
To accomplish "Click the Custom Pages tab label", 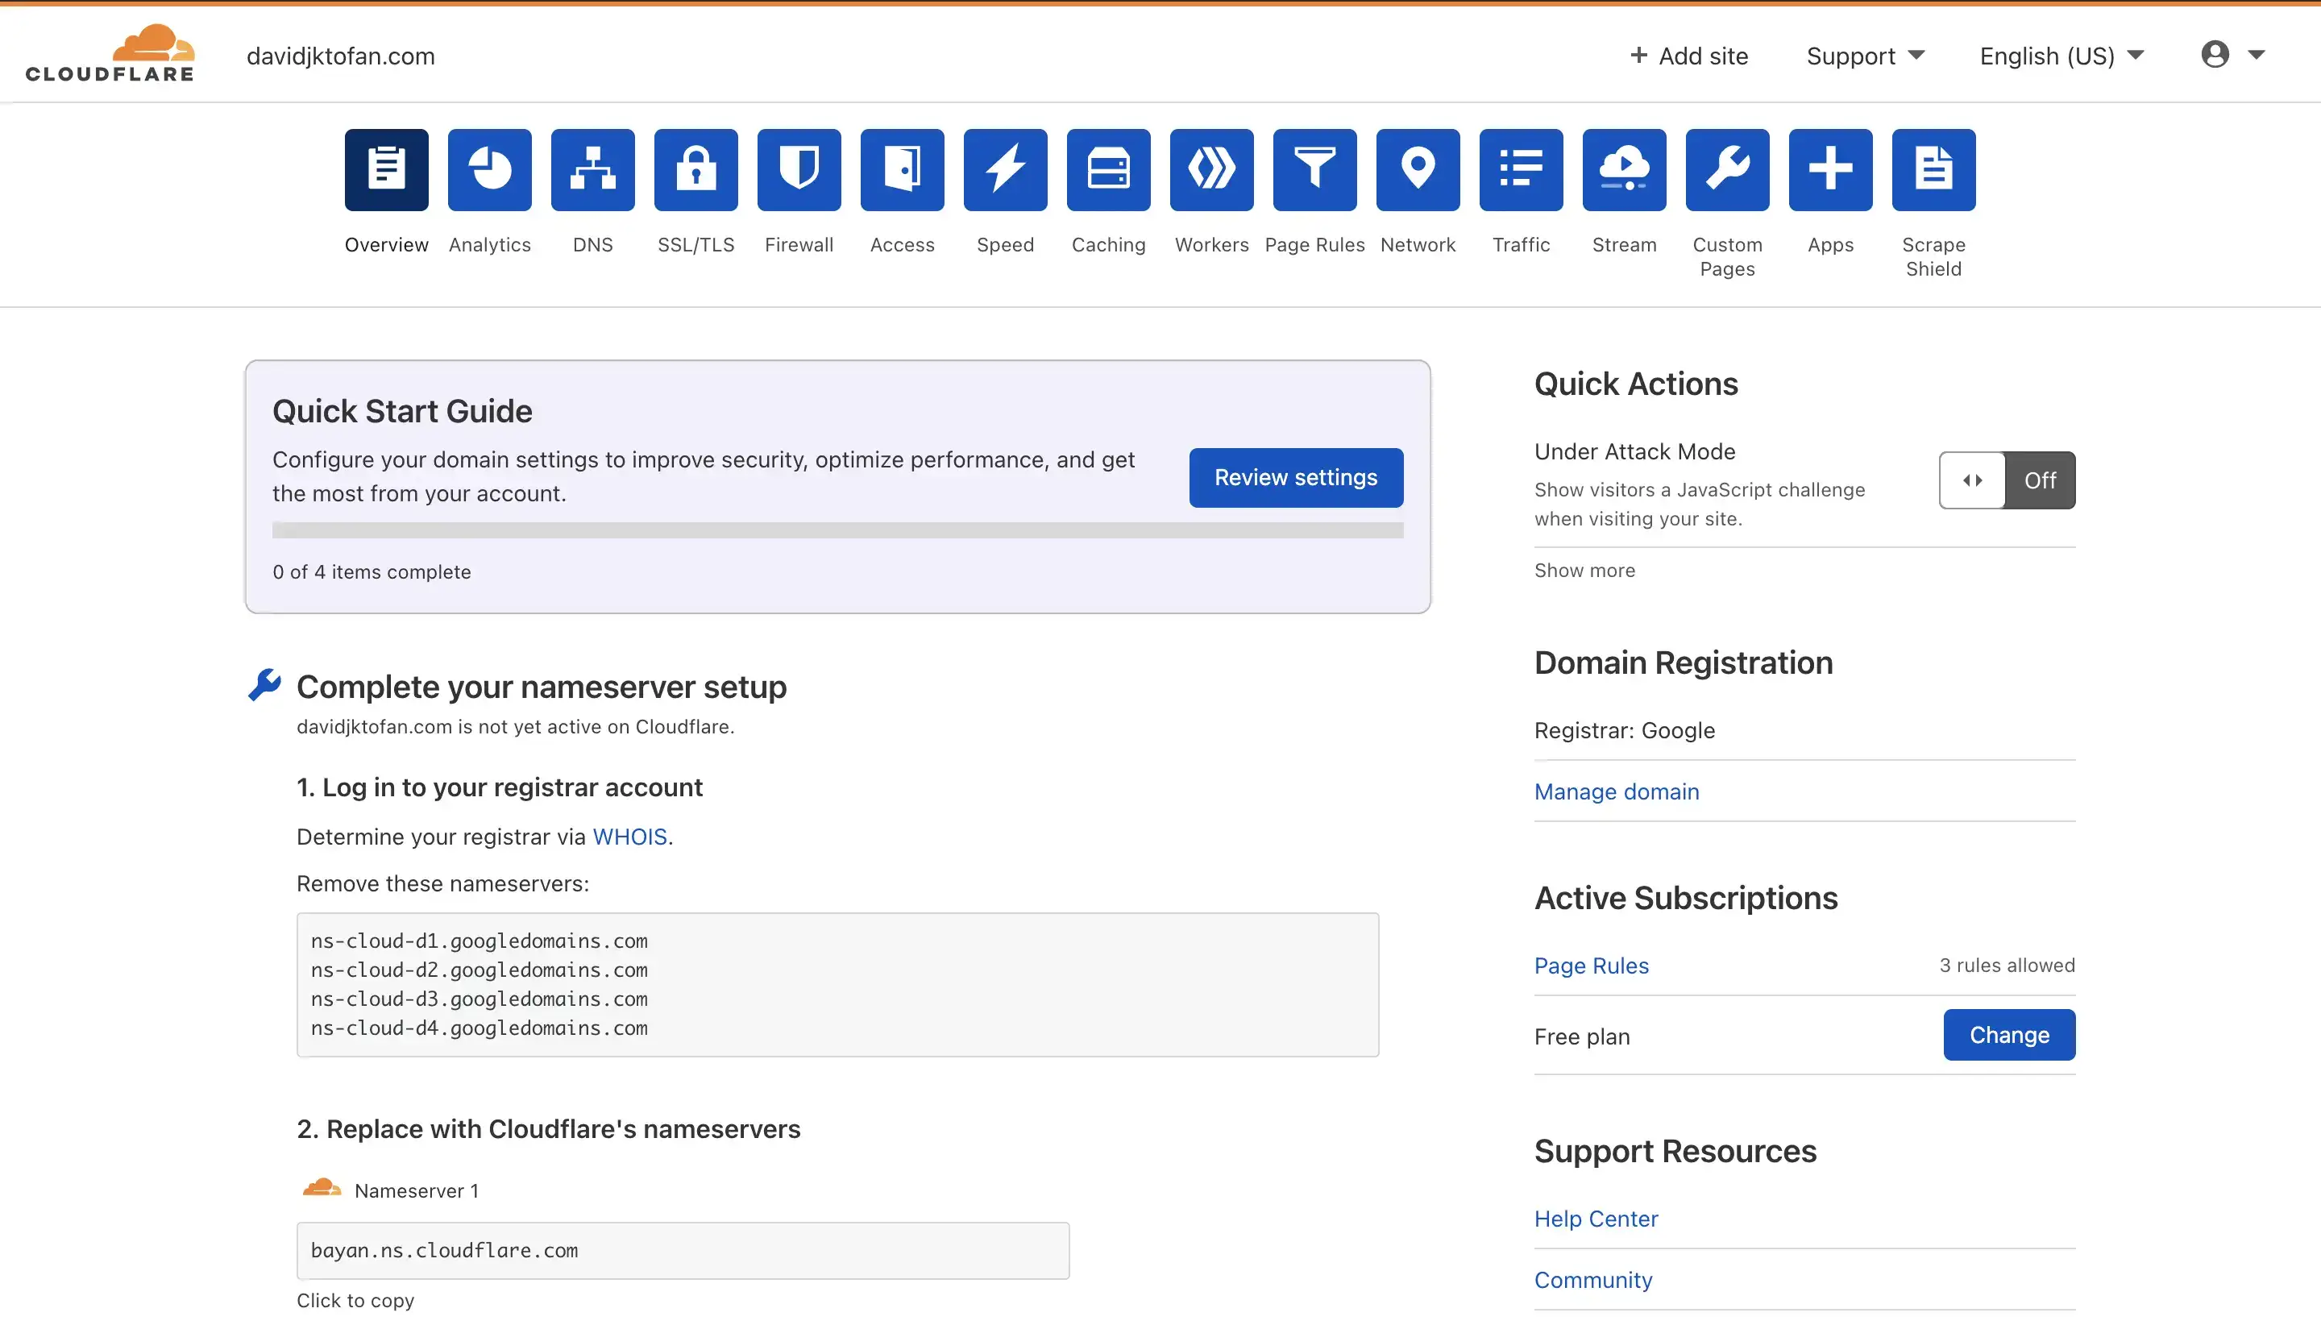I will click(1727, 256).
